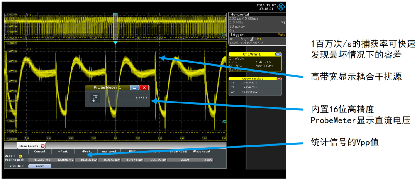The image size is (417, 180).
Task: Click the Event count column header
Action: tap(178, 152)
